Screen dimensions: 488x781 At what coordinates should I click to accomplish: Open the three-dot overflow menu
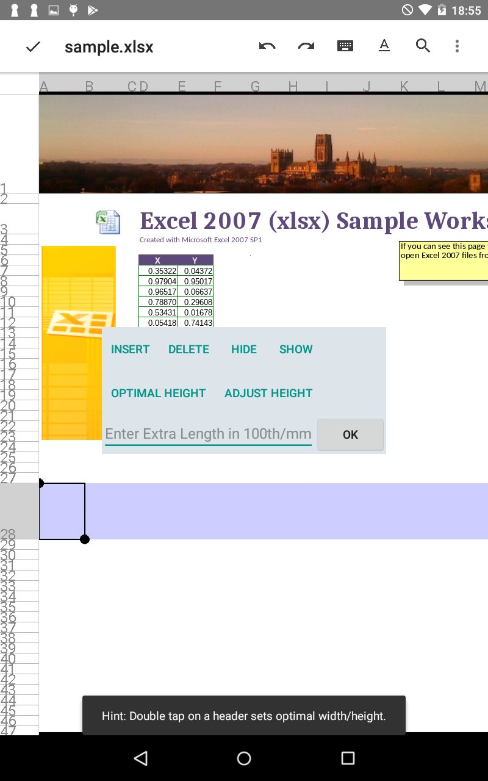(x=457, y=46)
